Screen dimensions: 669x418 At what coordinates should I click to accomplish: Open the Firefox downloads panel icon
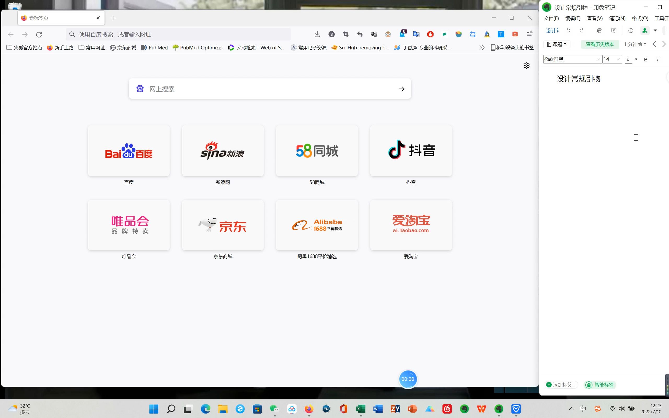coord(317,34)
